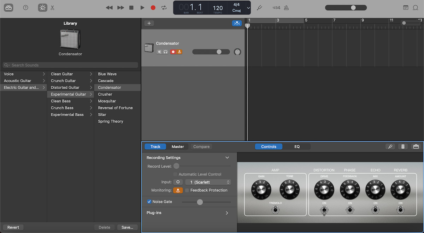Click the DRIVE distortion knob
The height and width of the screenshot is (233, 424).
coord(324,190)
